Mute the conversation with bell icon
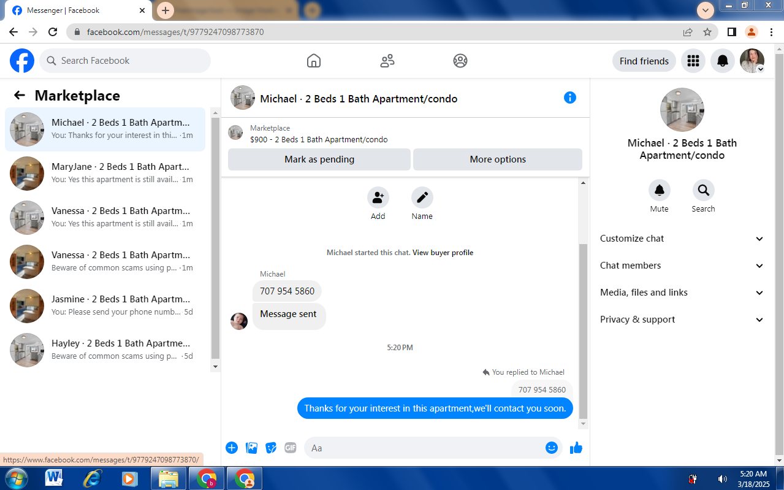This screenshot has height=490, width=784. pyautogui.click(x=660, y=190)
